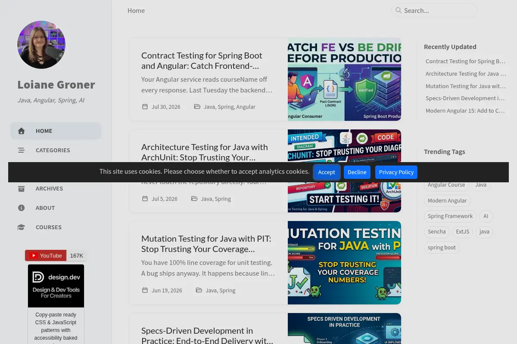The height and width of the screenshot is (344, 517).
Task: Click the 167K YouTube subscriber count
Action: point(77,255)
